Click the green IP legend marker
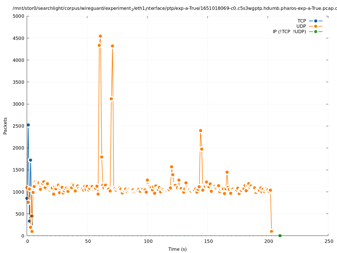Image resolution: width=337 pixels, height=253 pixels. (316, 31)
